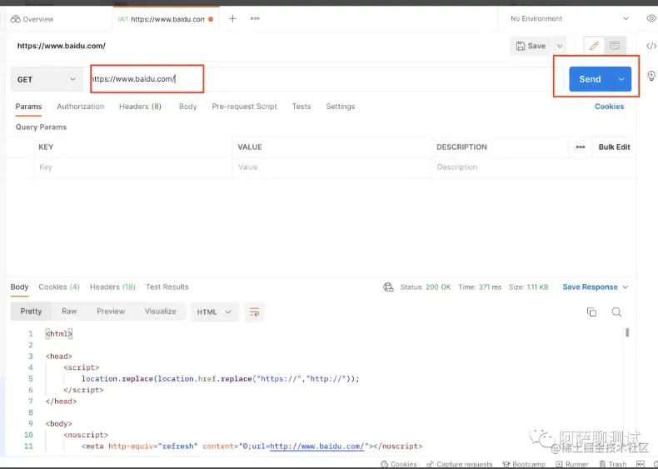Image resolution: width=658 pixels, height=469 pixels.
Task: Open the response Cookies (4) tab
Action: (x=59, y=287)
